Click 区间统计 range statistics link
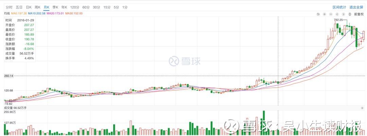This screenshot has width=367, height=136. (339, 7)
